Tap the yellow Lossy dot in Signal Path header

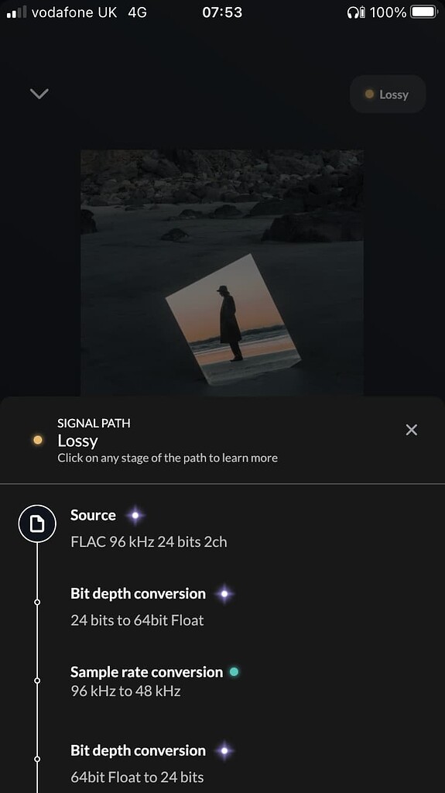point(37,440)
